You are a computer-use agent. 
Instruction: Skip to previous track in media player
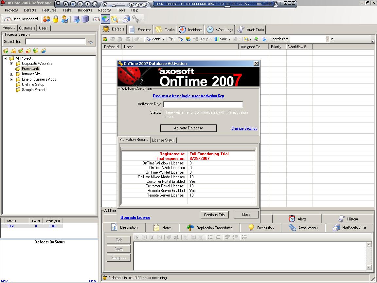(66, 4)
